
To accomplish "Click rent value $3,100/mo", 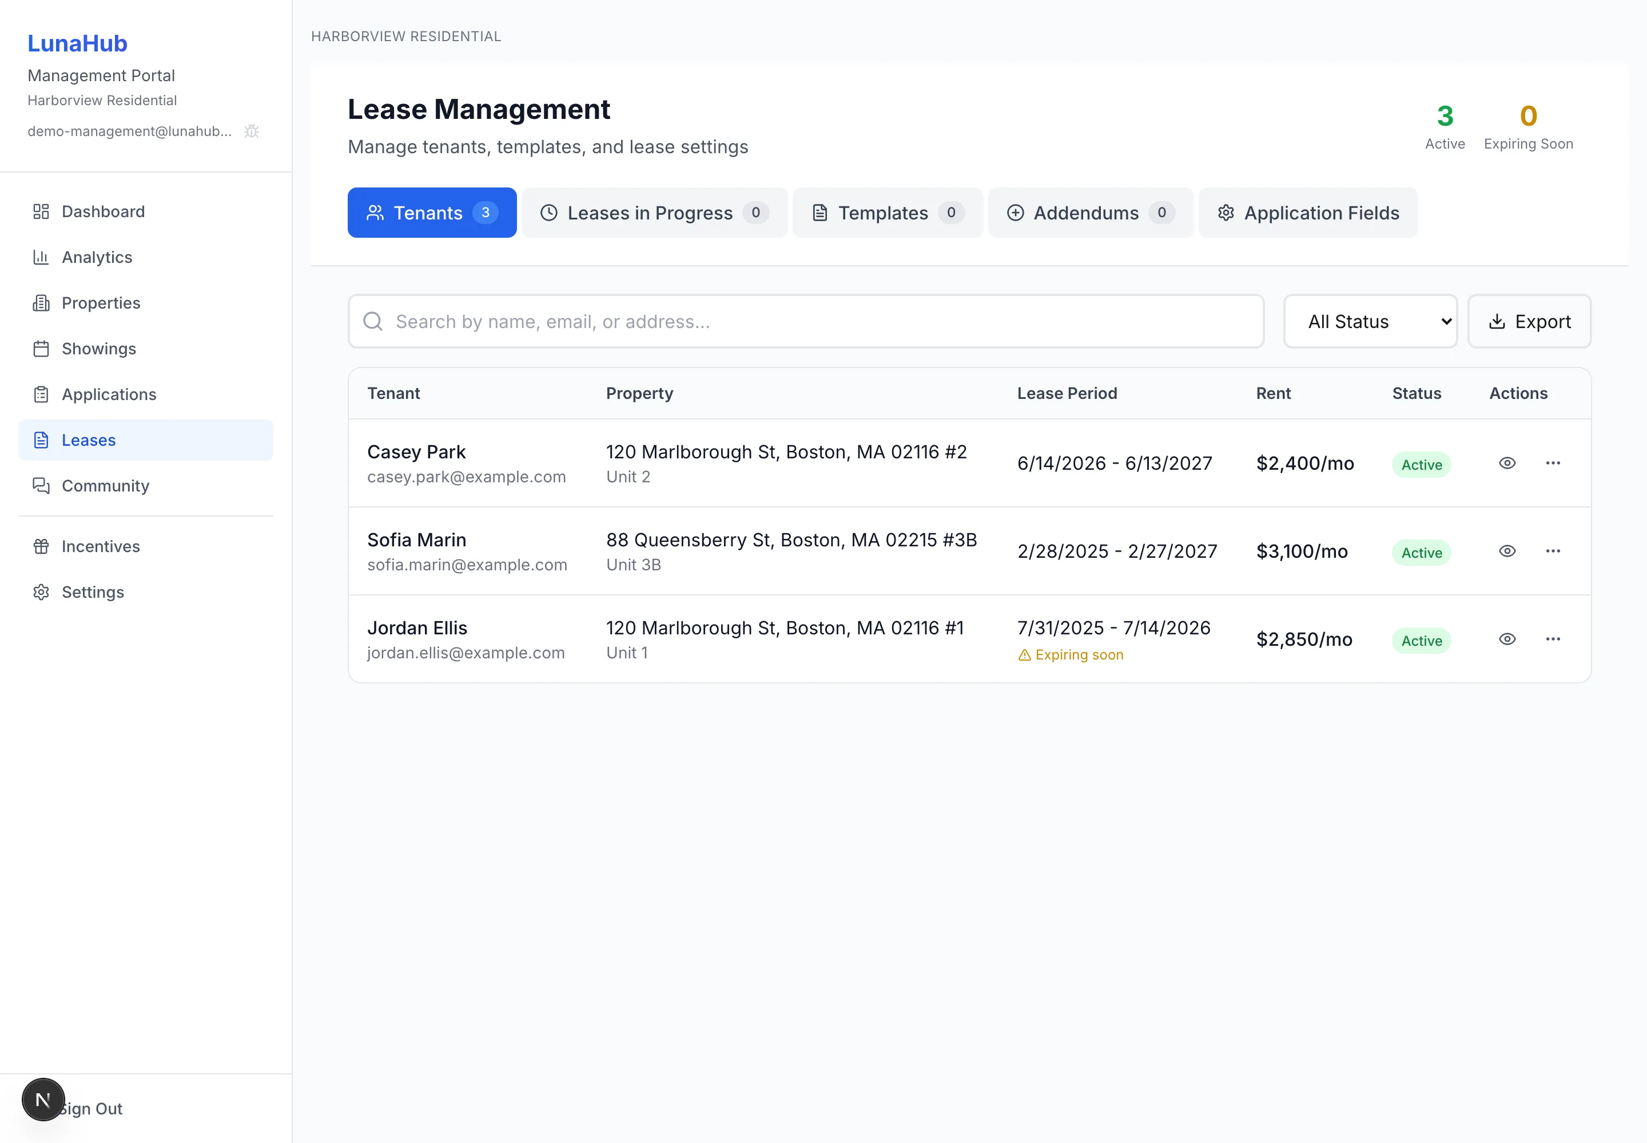I will click(x=1302, y=551).
